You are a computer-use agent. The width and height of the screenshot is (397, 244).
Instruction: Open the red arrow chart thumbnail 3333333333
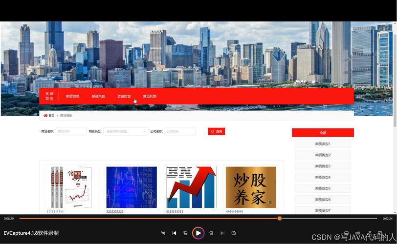(x=191, y=187)
